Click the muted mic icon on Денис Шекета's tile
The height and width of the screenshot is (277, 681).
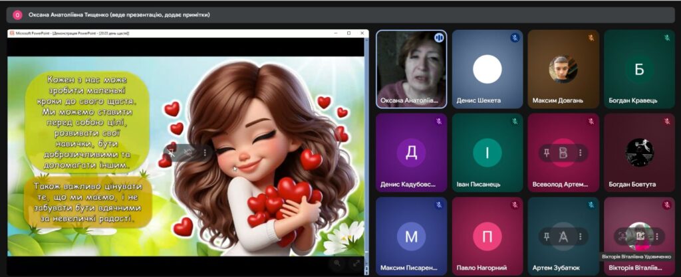(514, 38)
